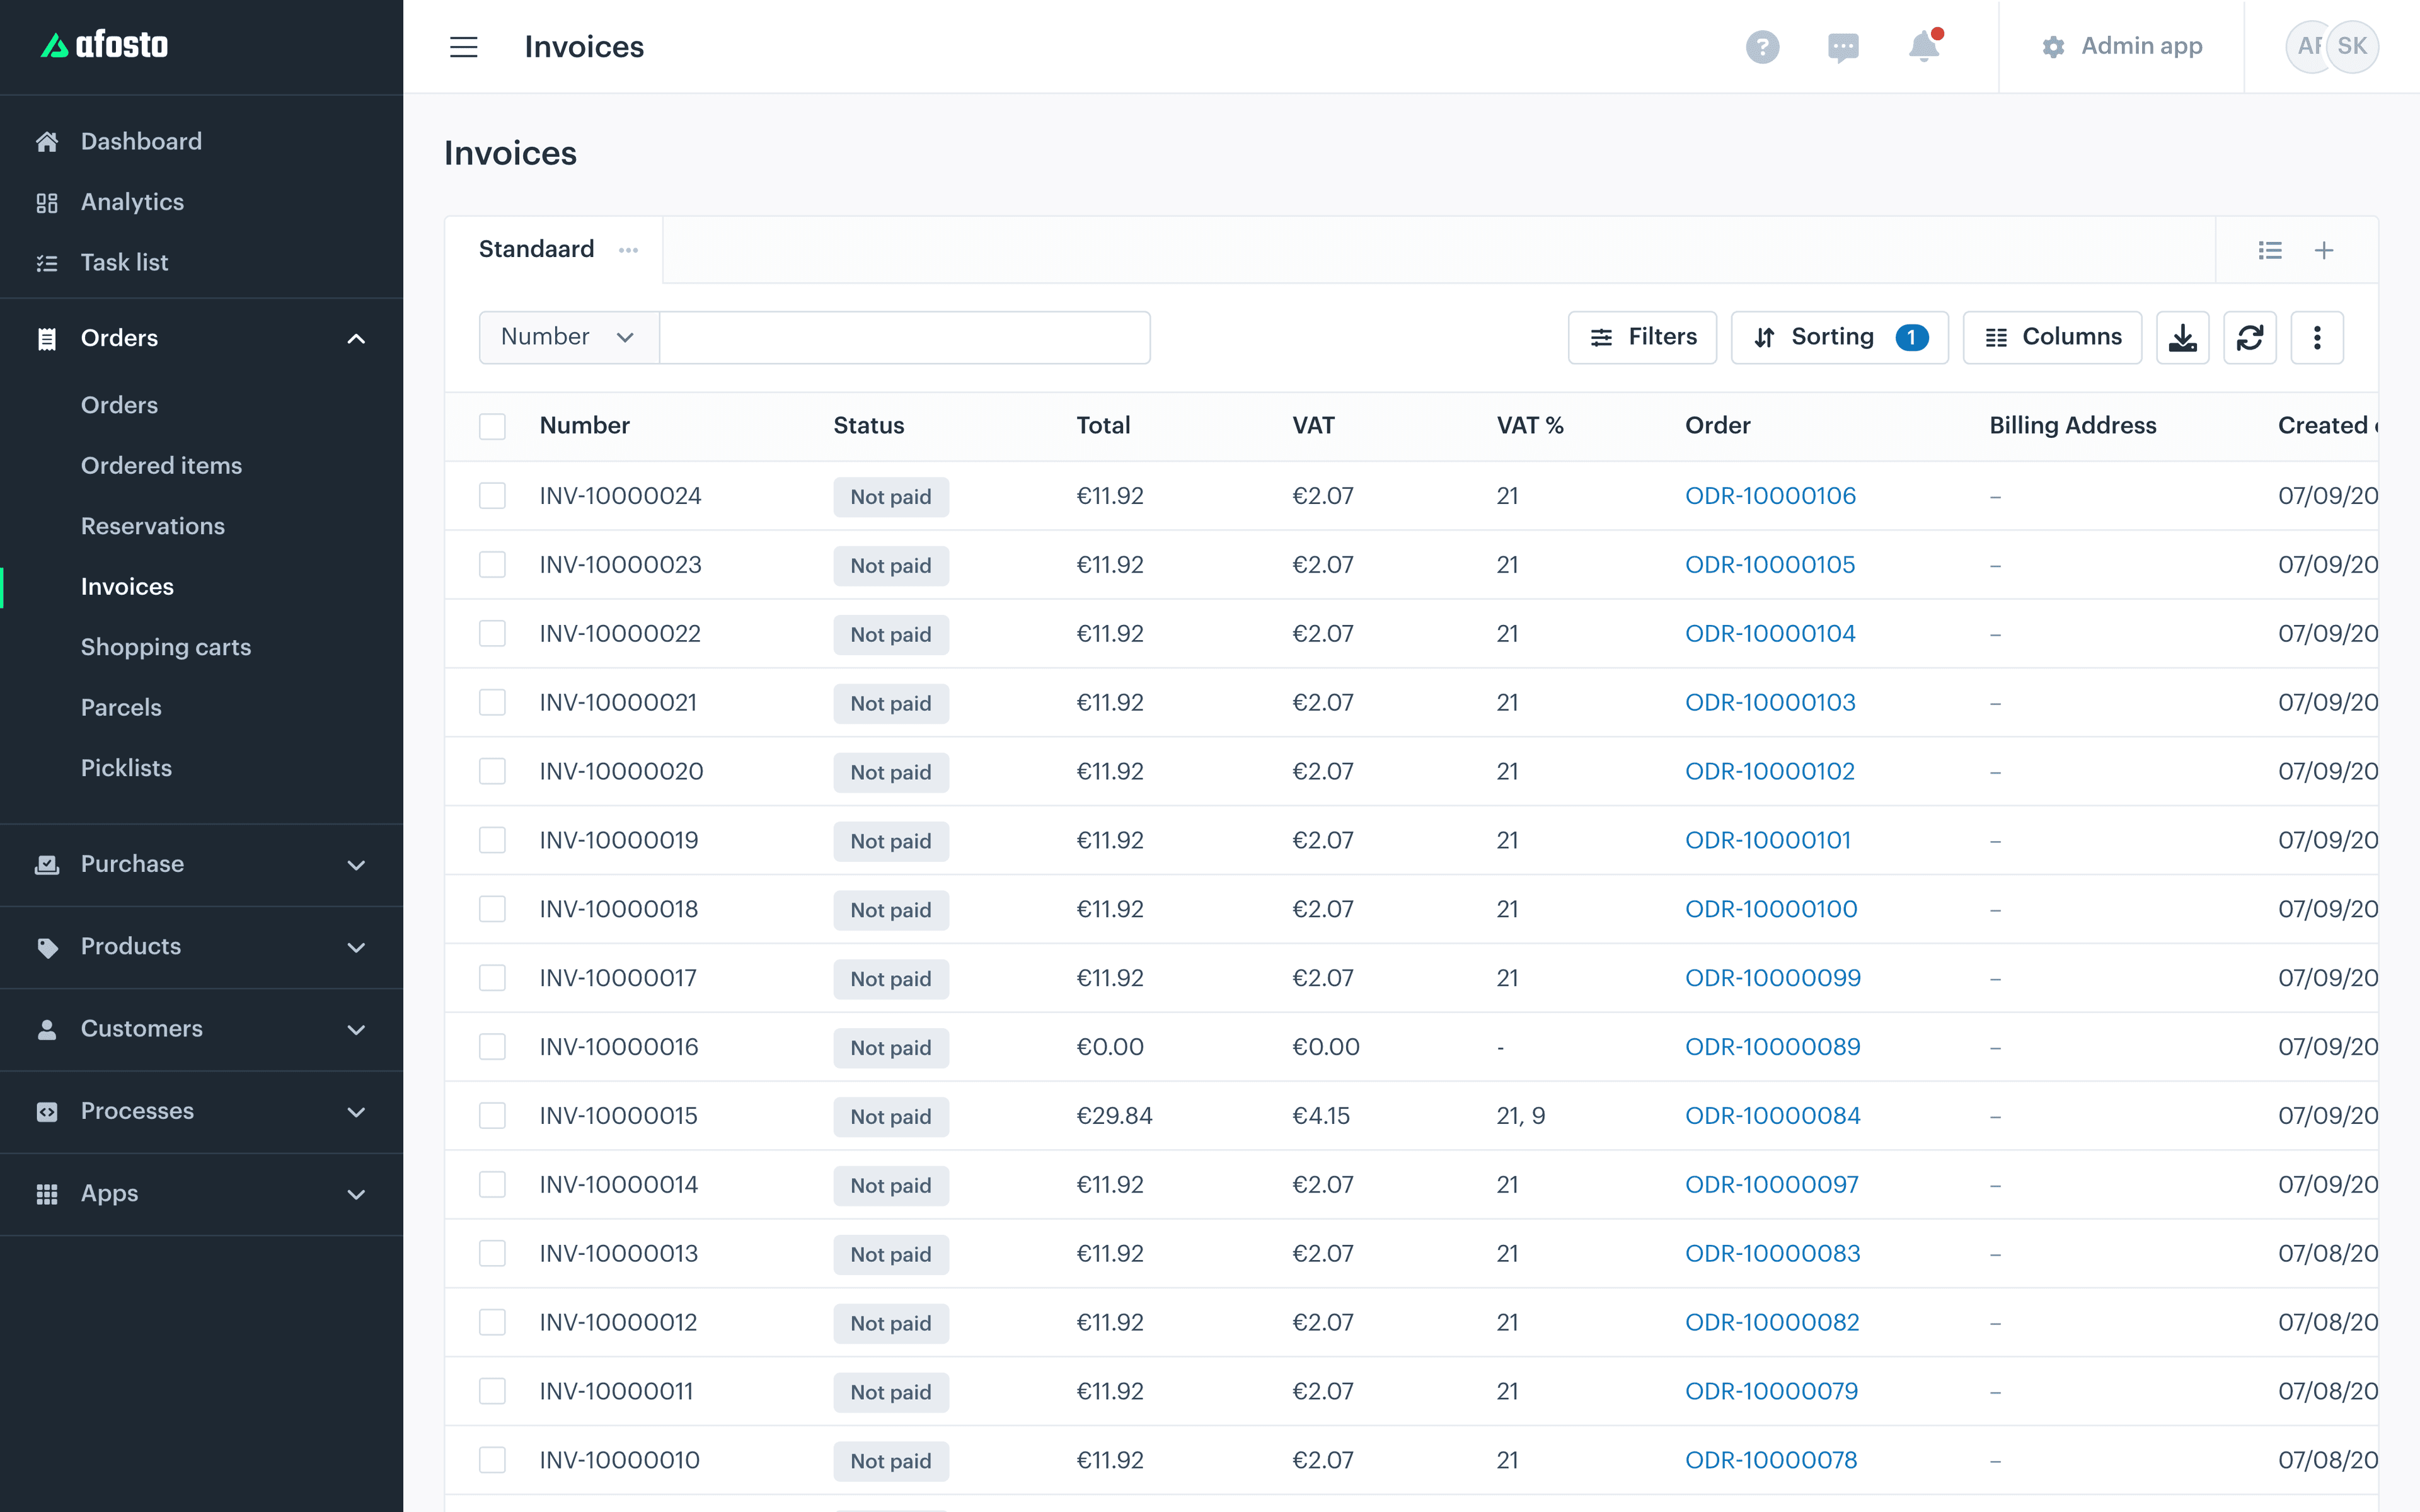Open the vertical three-dot more options menu
The height and width of the screenshot is (1512, 2420).
coord(2317,338)
